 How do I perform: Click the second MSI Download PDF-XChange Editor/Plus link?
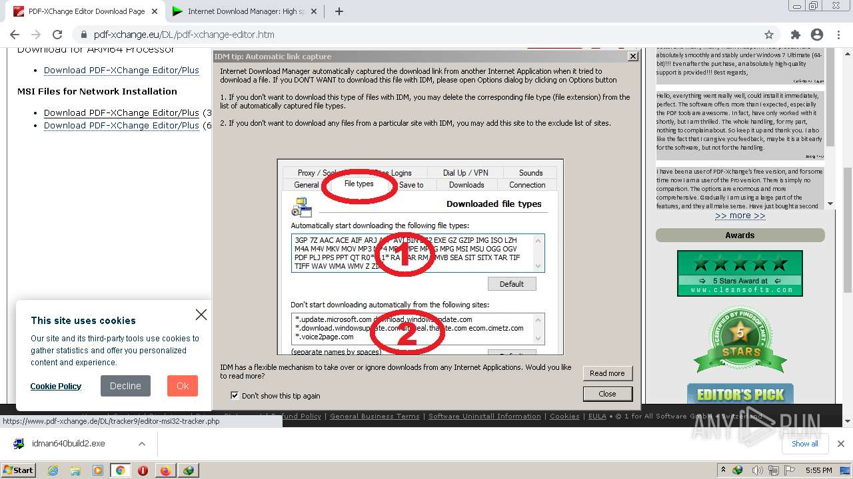121,125
